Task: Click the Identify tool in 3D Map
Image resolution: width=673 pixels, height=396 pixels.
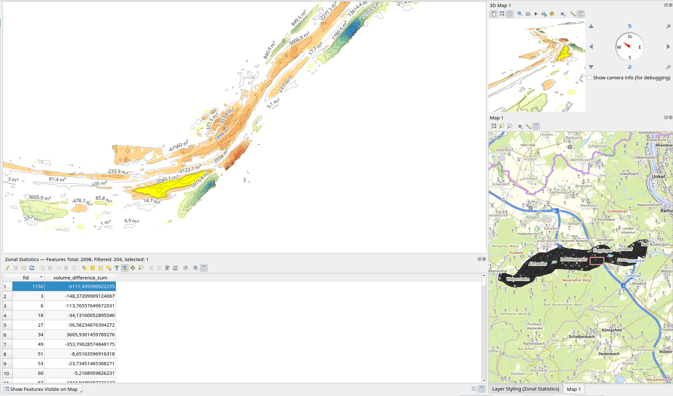Action: 520,14
